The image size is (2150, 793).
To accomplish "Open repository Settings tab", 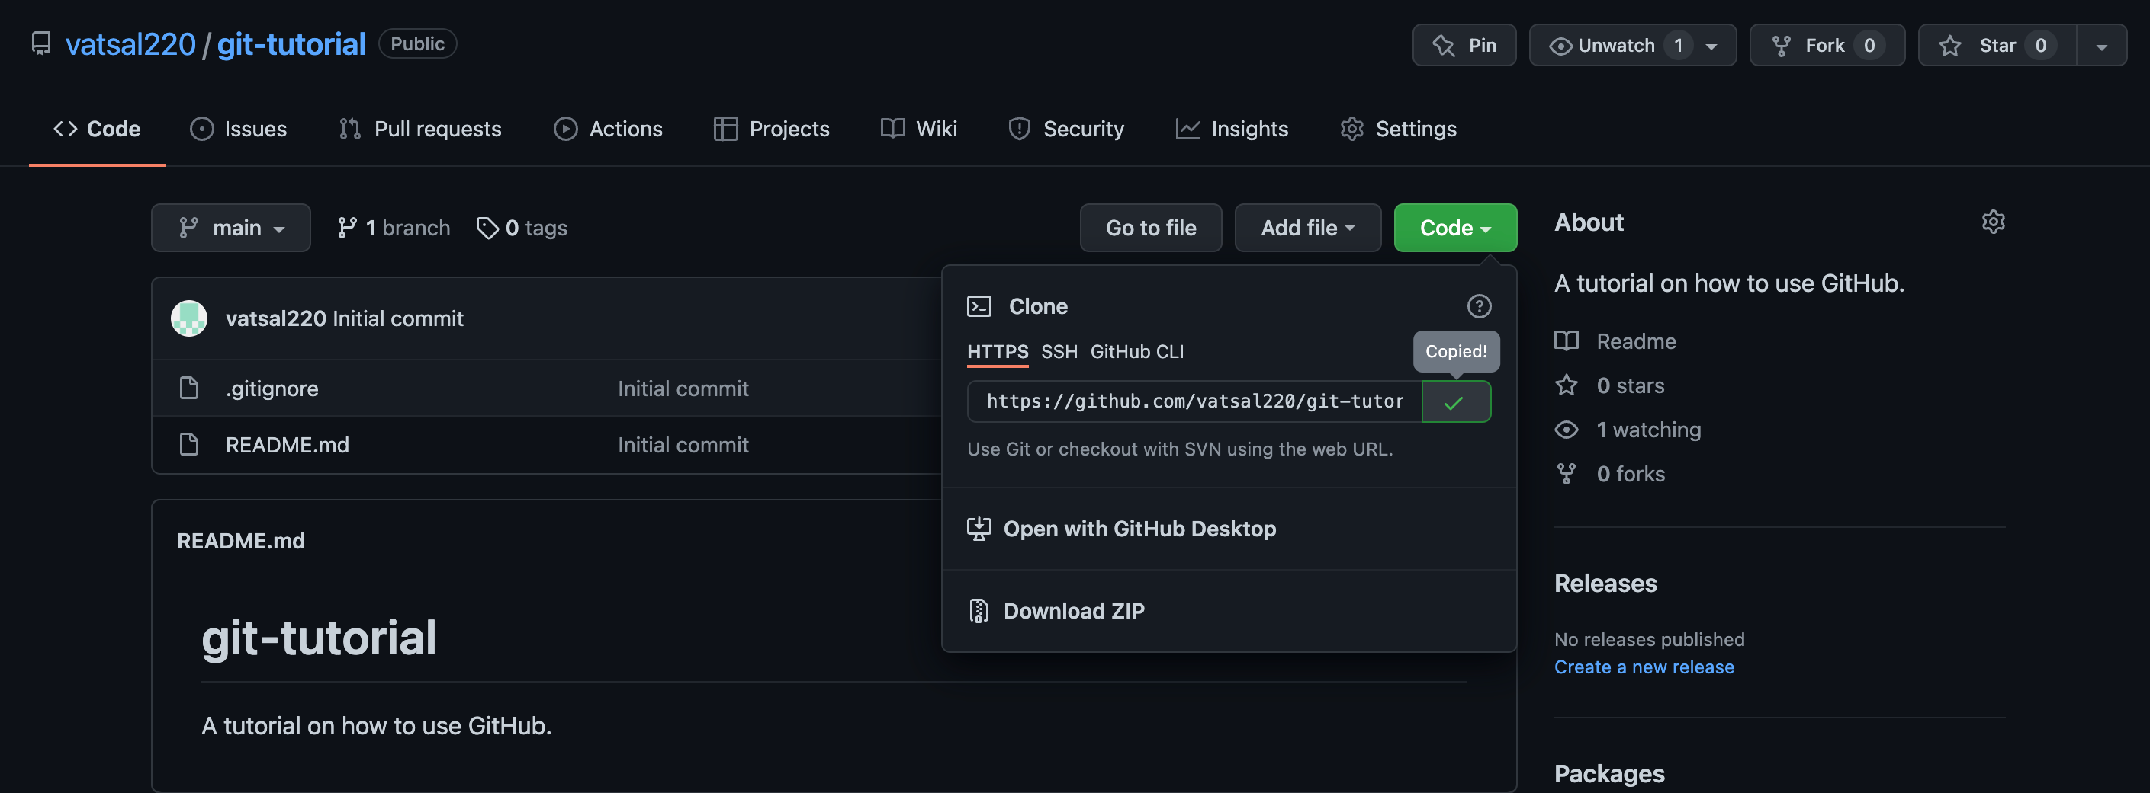I will tap(1398, 129).
